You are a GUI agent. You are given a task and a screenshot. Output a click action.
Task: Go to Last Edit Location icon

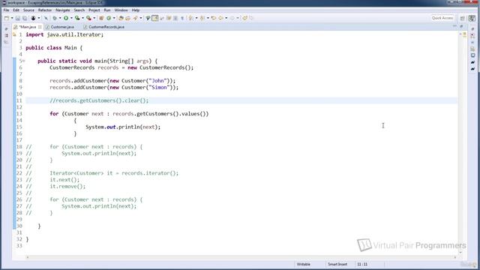tap(213, 18)
